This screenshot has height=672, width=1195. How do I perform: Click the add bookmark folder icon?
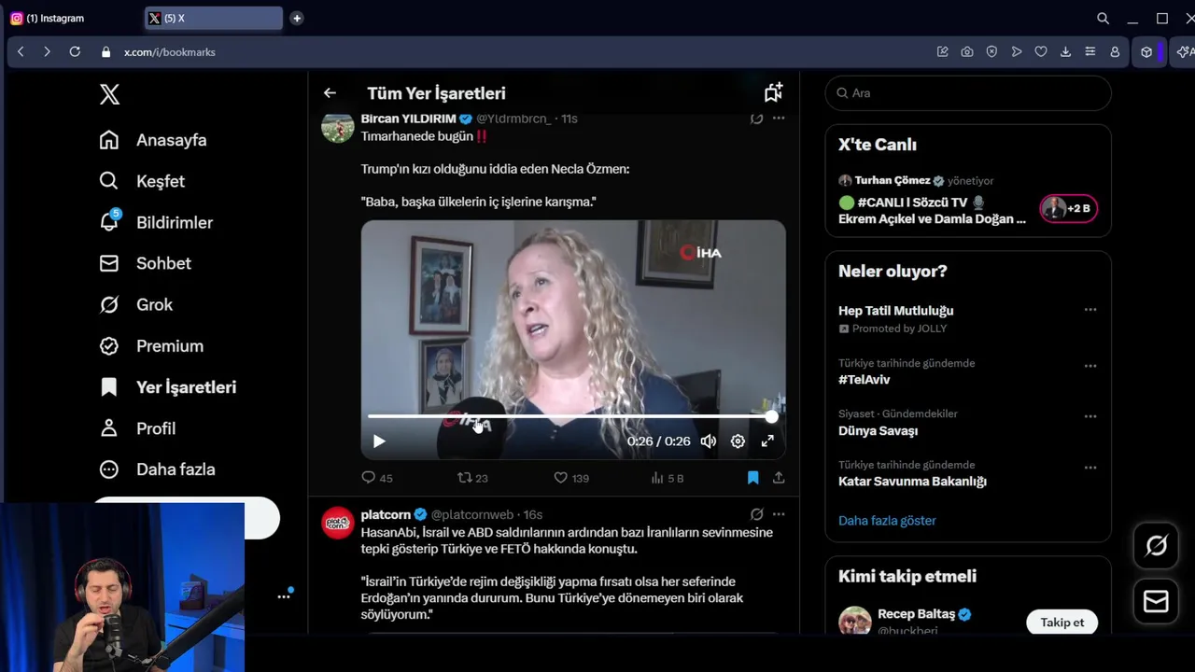coord(773,92)
